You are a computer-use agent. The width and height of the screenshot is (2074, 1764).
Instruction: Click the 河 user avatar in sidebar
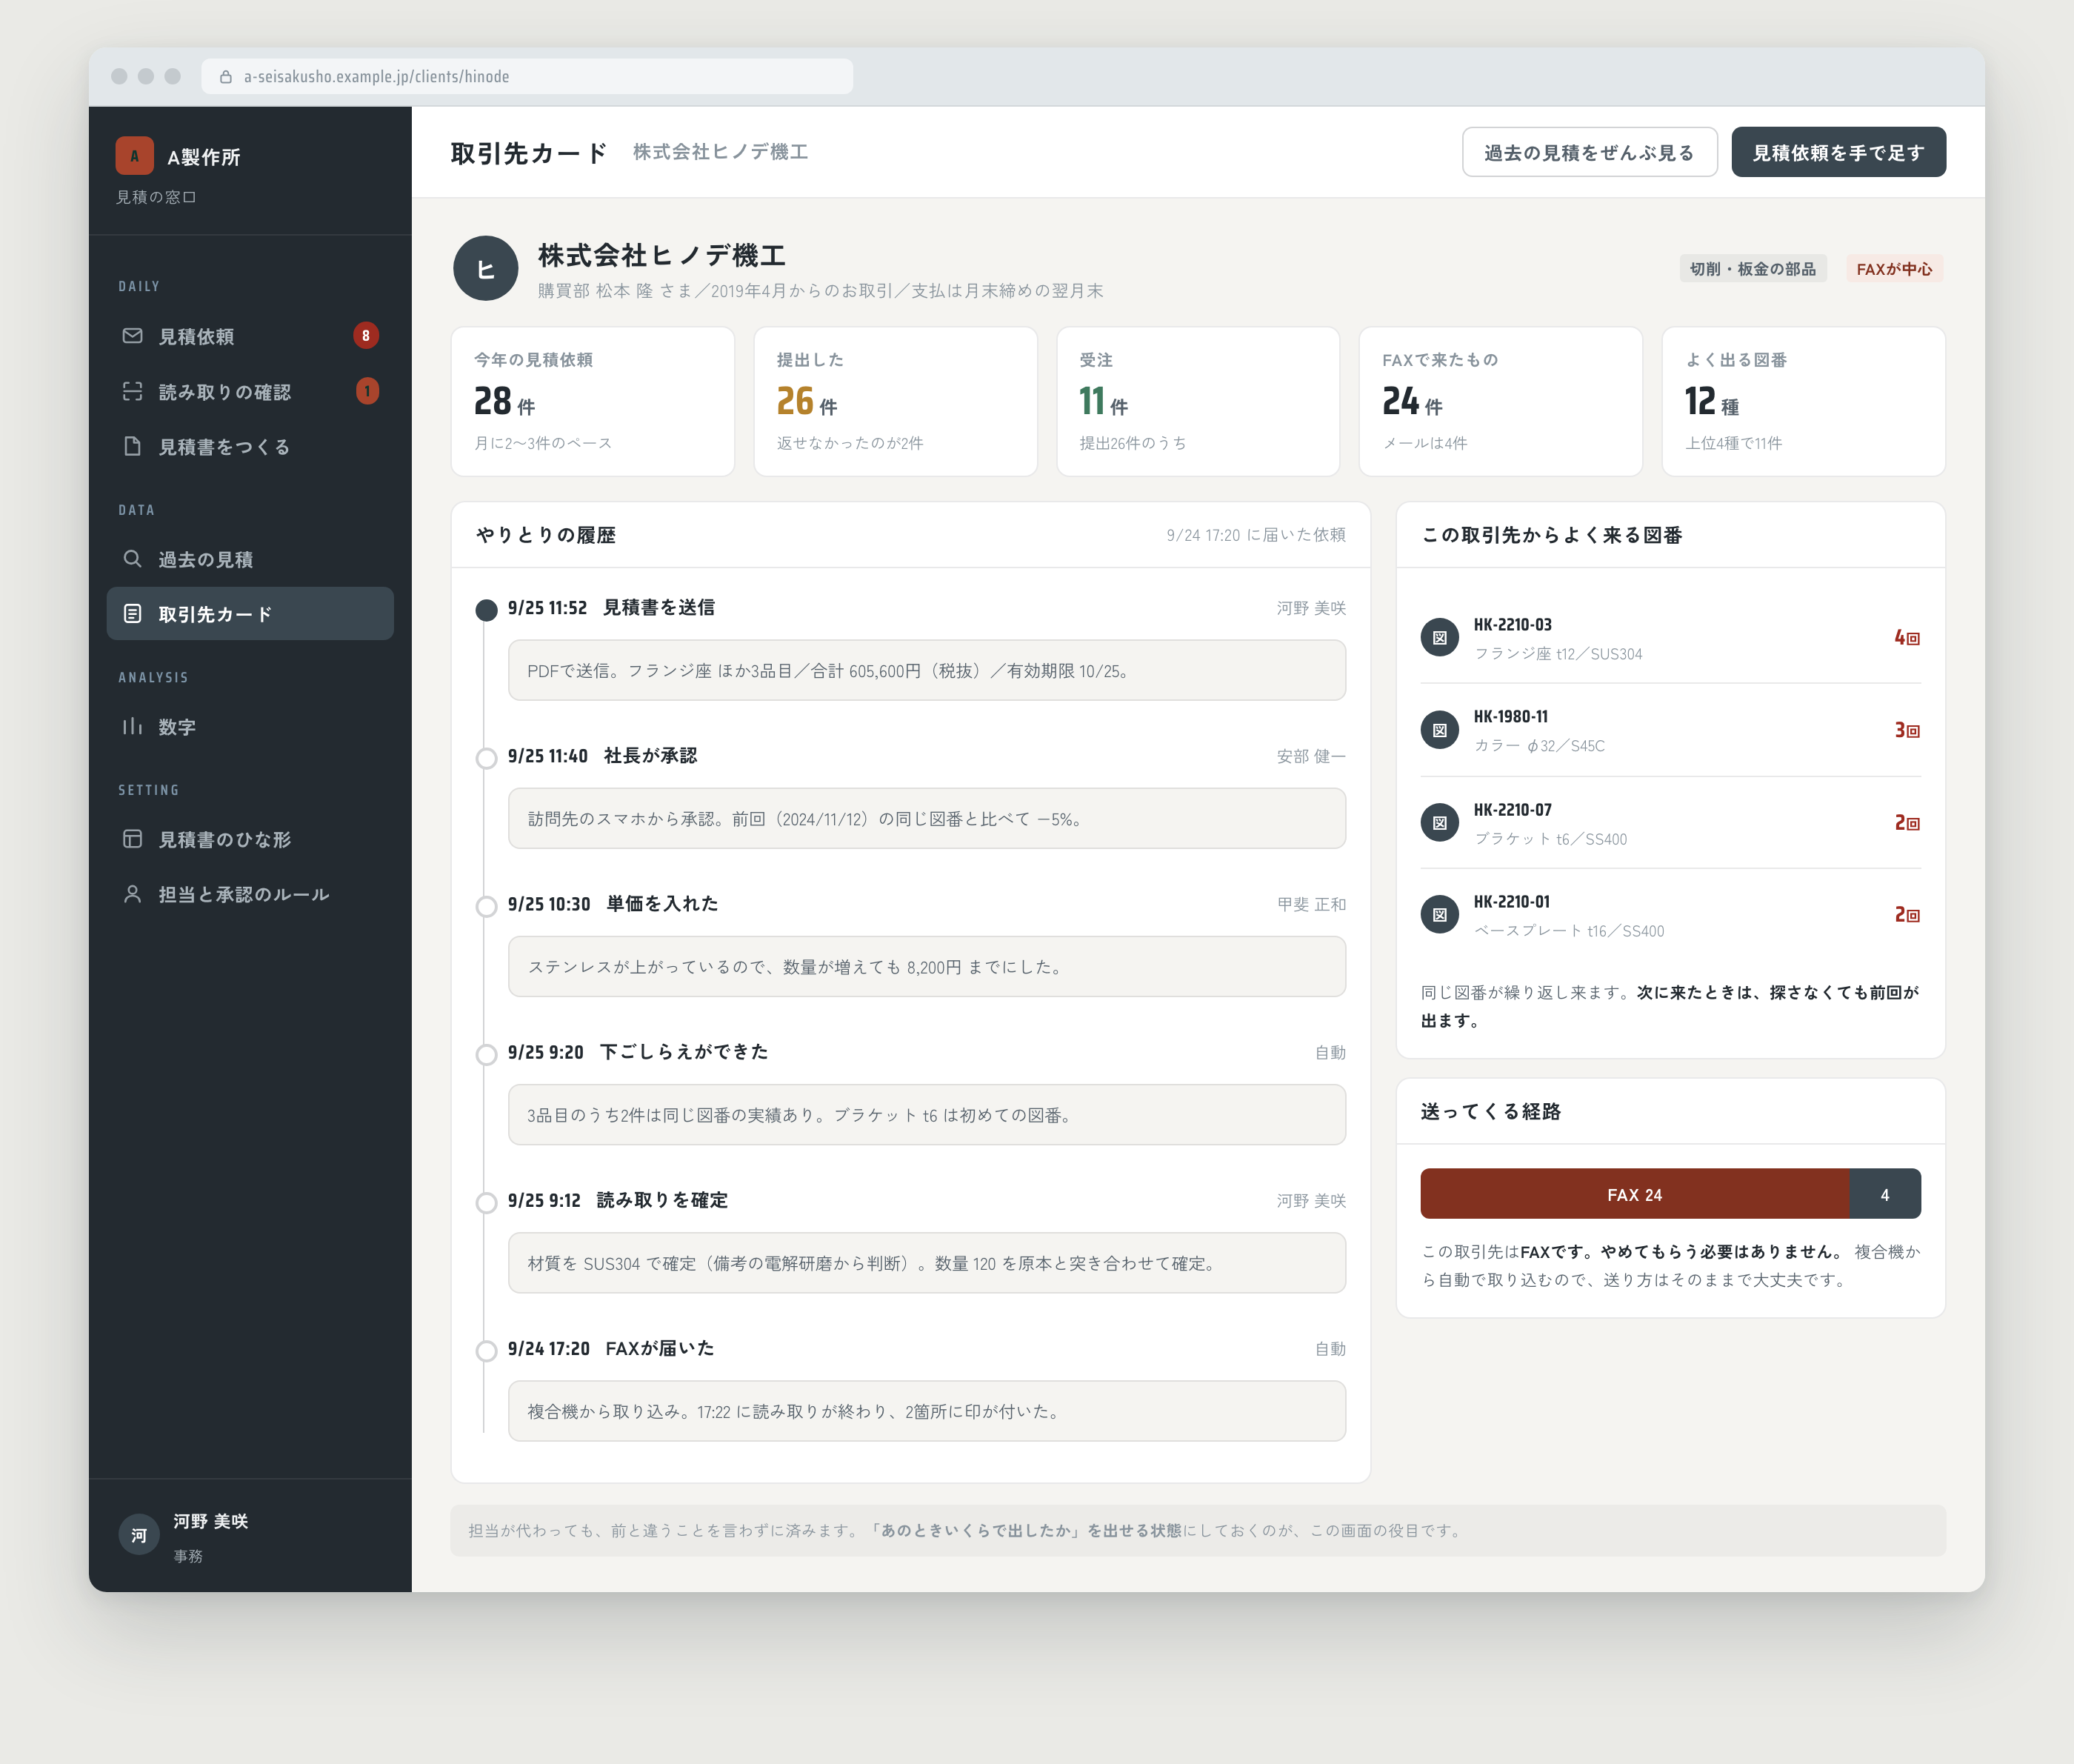[139, 1535]
